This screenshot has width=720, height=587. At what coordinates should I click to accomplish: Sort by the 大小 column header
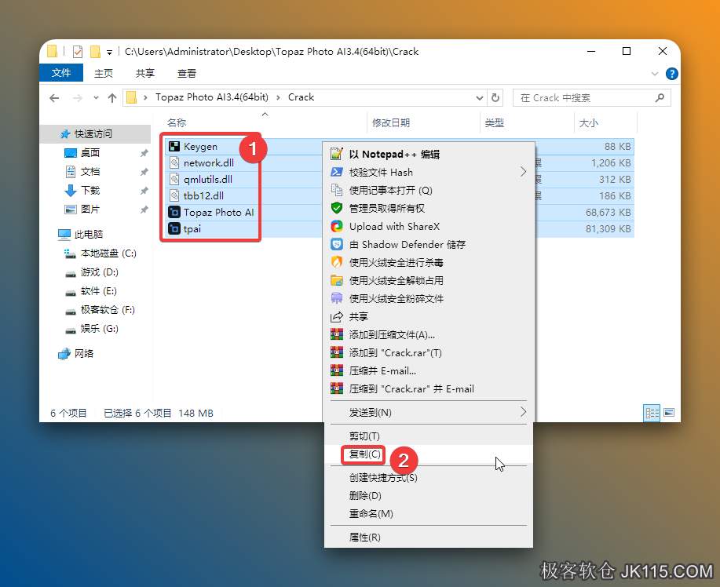pos(588,123)
